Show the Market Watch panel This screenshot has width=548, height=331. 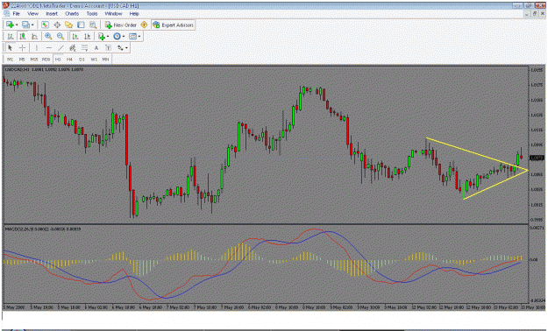pyautogui.click(x=45, y=25)
